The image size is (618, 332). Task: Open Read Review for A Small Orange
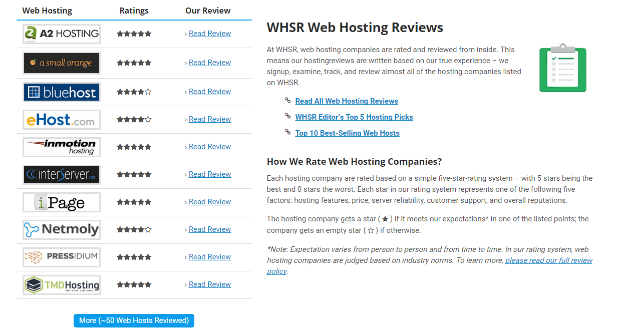(210, 63)
